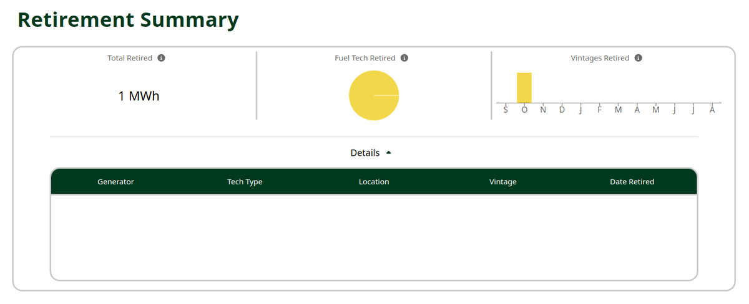
Task: Sort by Location column header
Action: point(374,182)
